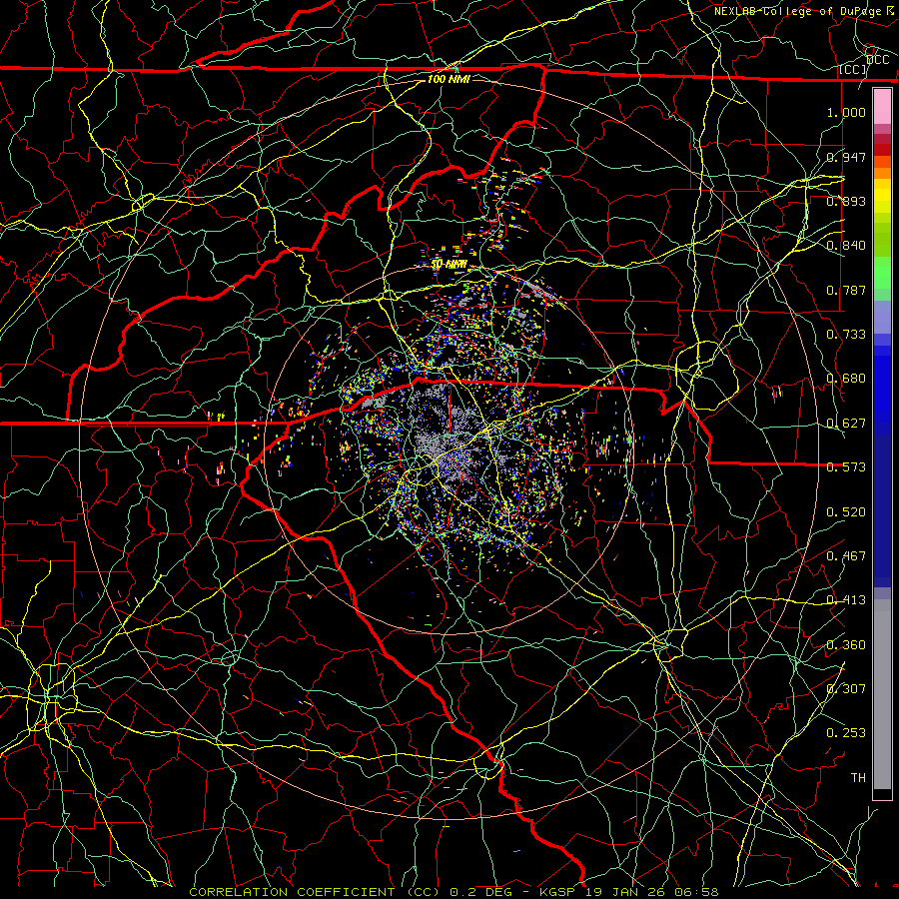Click the pink color band beside 1.000
The height and width of the screenshot is (899, 899).
[x=882, y=107]
